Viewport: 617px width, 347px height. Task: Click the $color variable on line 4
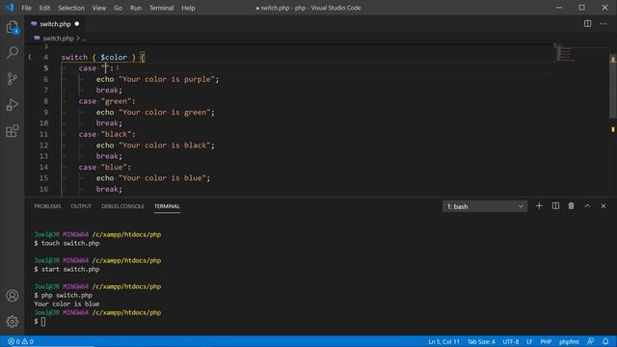[114, 57]
